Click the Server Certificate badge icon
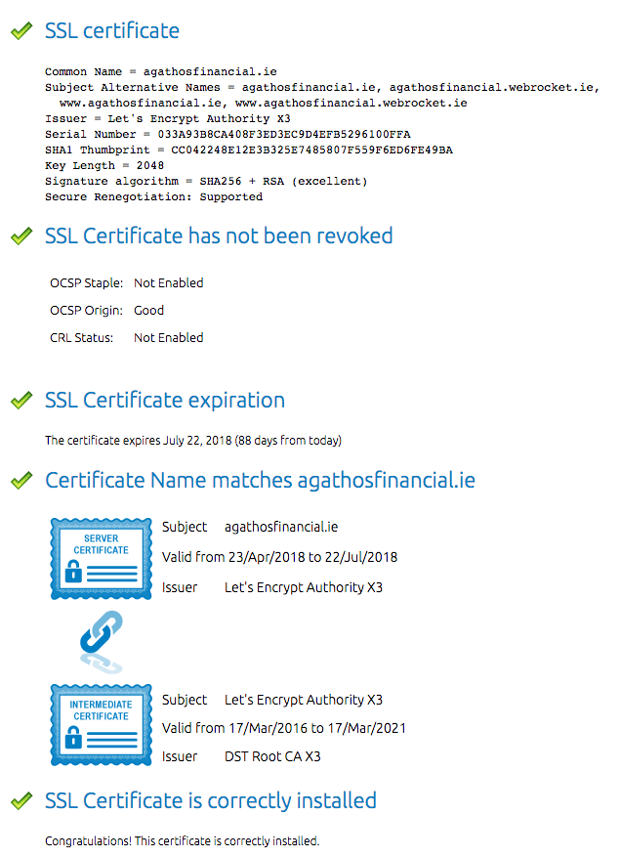 pos(102,559)
